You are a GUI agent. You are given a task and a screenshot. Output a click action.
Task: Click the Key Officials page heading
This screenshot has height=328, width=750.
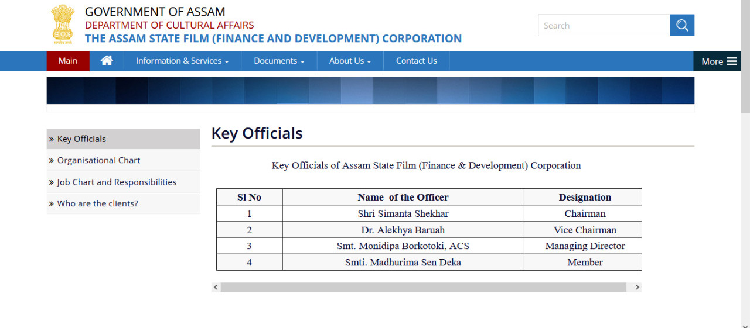[x=257, y=133]
